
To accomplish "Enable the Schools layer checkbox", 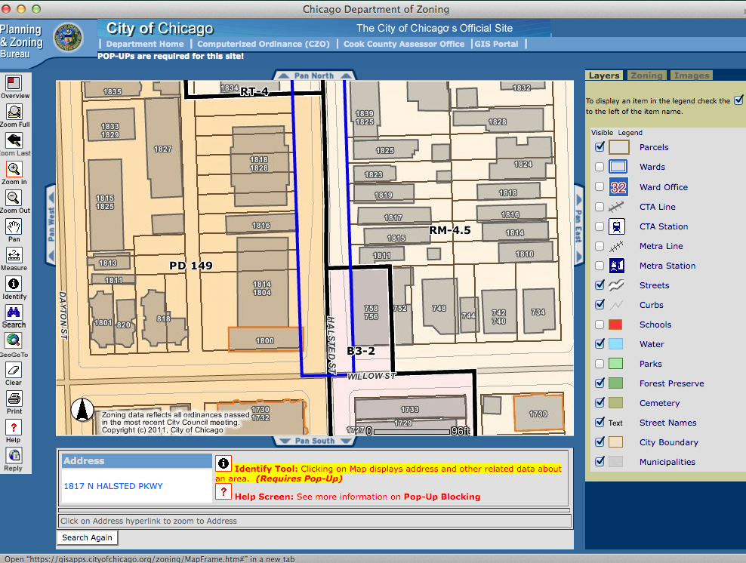I will tap(600, 325).
